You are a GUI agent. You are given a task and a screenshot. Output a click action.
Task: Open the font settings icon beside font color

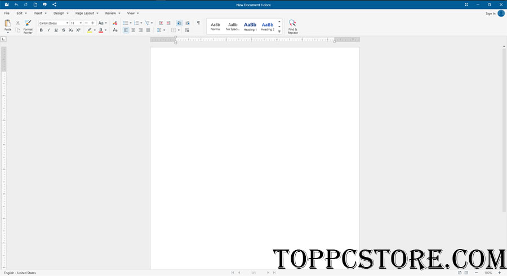(x=115, y=30)
